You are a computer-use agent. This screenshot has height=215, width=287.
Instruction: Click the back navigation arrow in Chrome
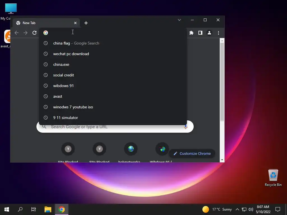tap(17, 33)
